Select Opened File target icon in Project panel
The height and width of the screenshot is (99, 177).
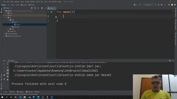coord(32,8)
